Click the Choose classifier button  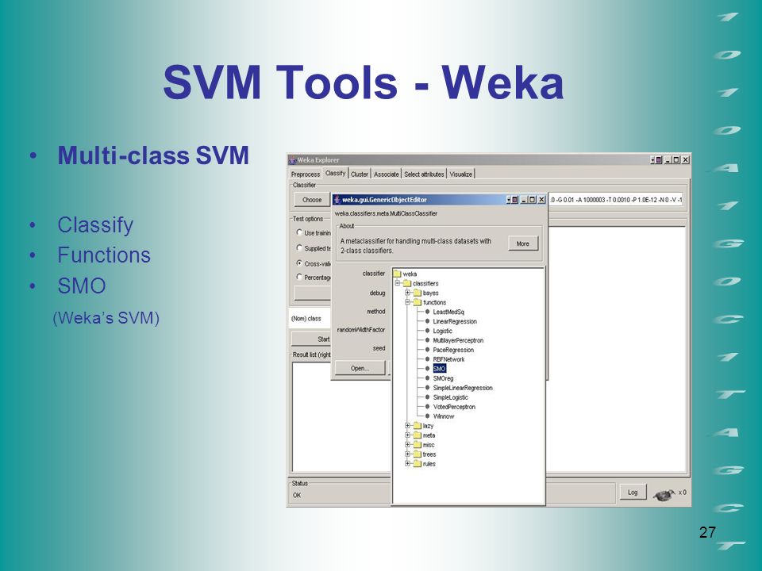(x=312, y=200)
